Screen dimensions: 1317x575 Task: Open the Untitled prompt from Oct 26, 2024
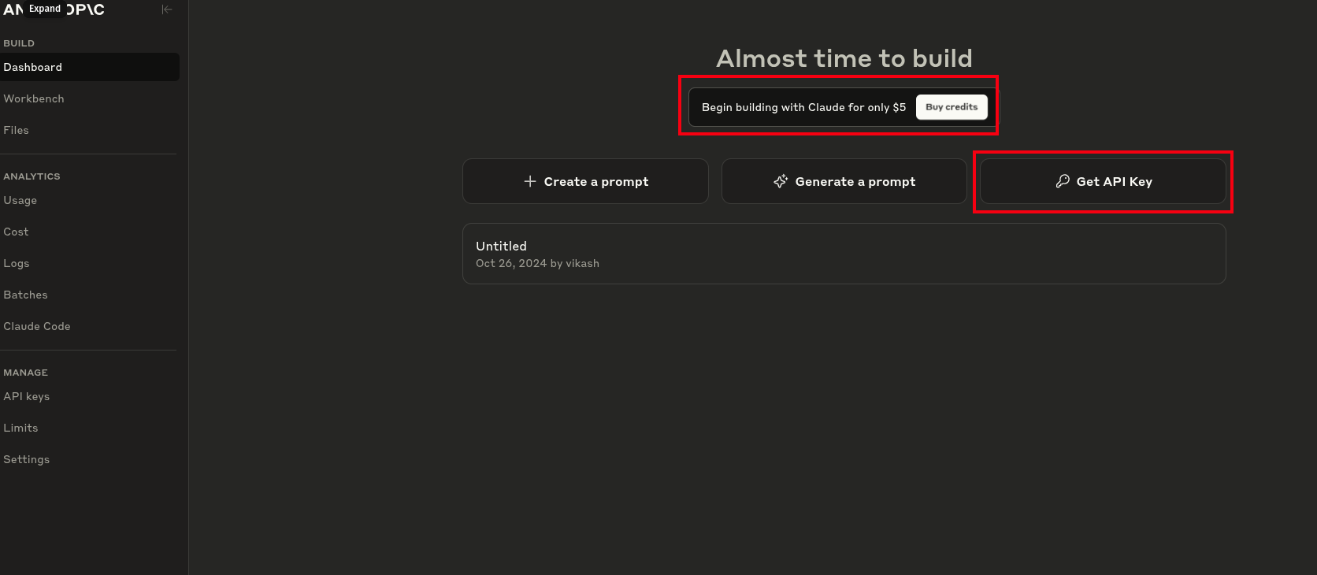tap(844, 254)
